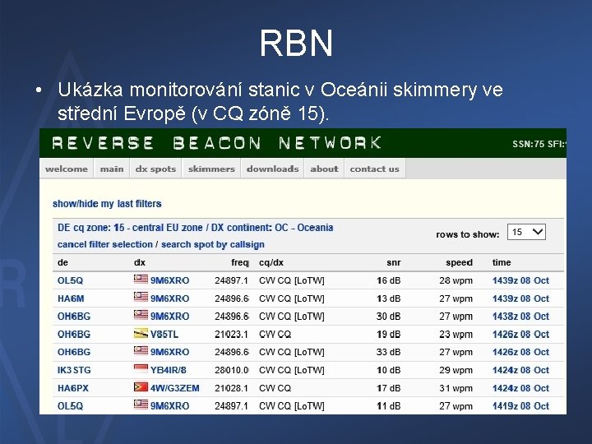Viewport: 592px width, 444px height.
Task: Click the 1419z 08 Oct time
Action: 520,406
